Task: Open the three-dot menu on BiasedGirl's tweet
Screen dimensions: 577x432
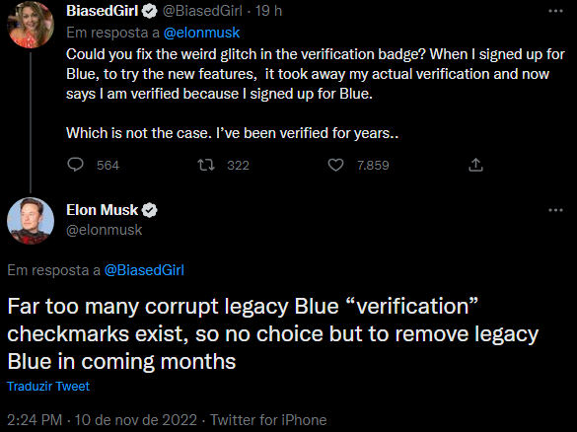Action: (x=555, y=11)
